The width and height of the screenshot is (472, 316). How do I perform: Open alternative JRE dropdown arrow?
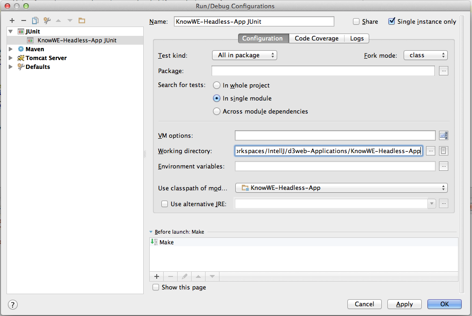point(432,204)
